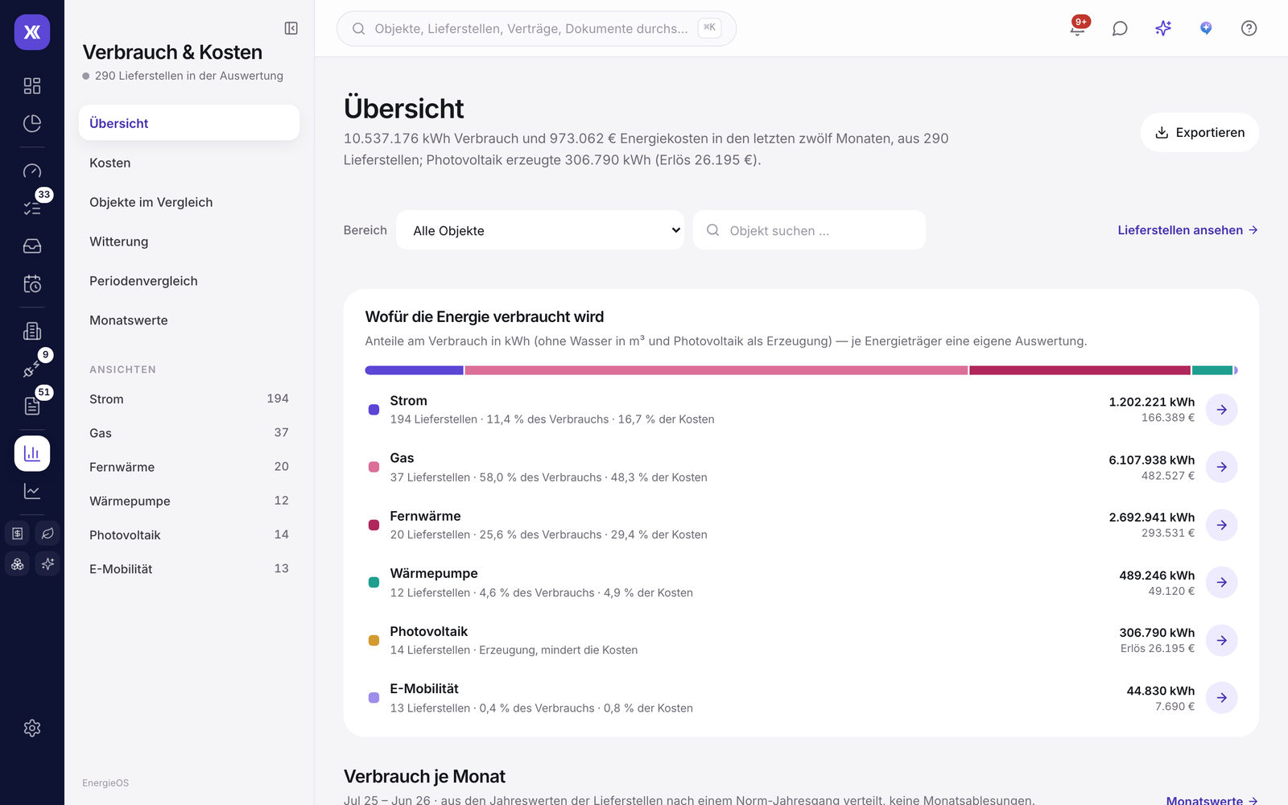Focus the 'Objekt suchen' search field

pyautogui.click(x=809, y=230)
